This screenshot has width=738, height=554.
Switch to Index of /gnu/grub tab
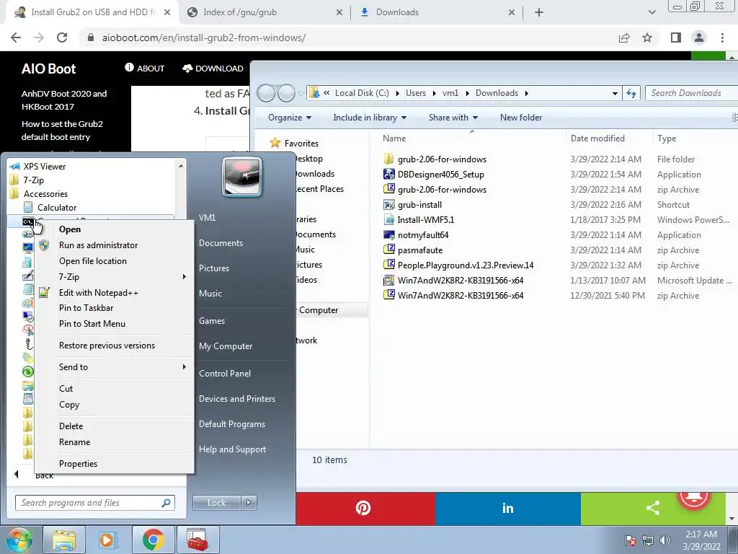[x=266, y=12]
